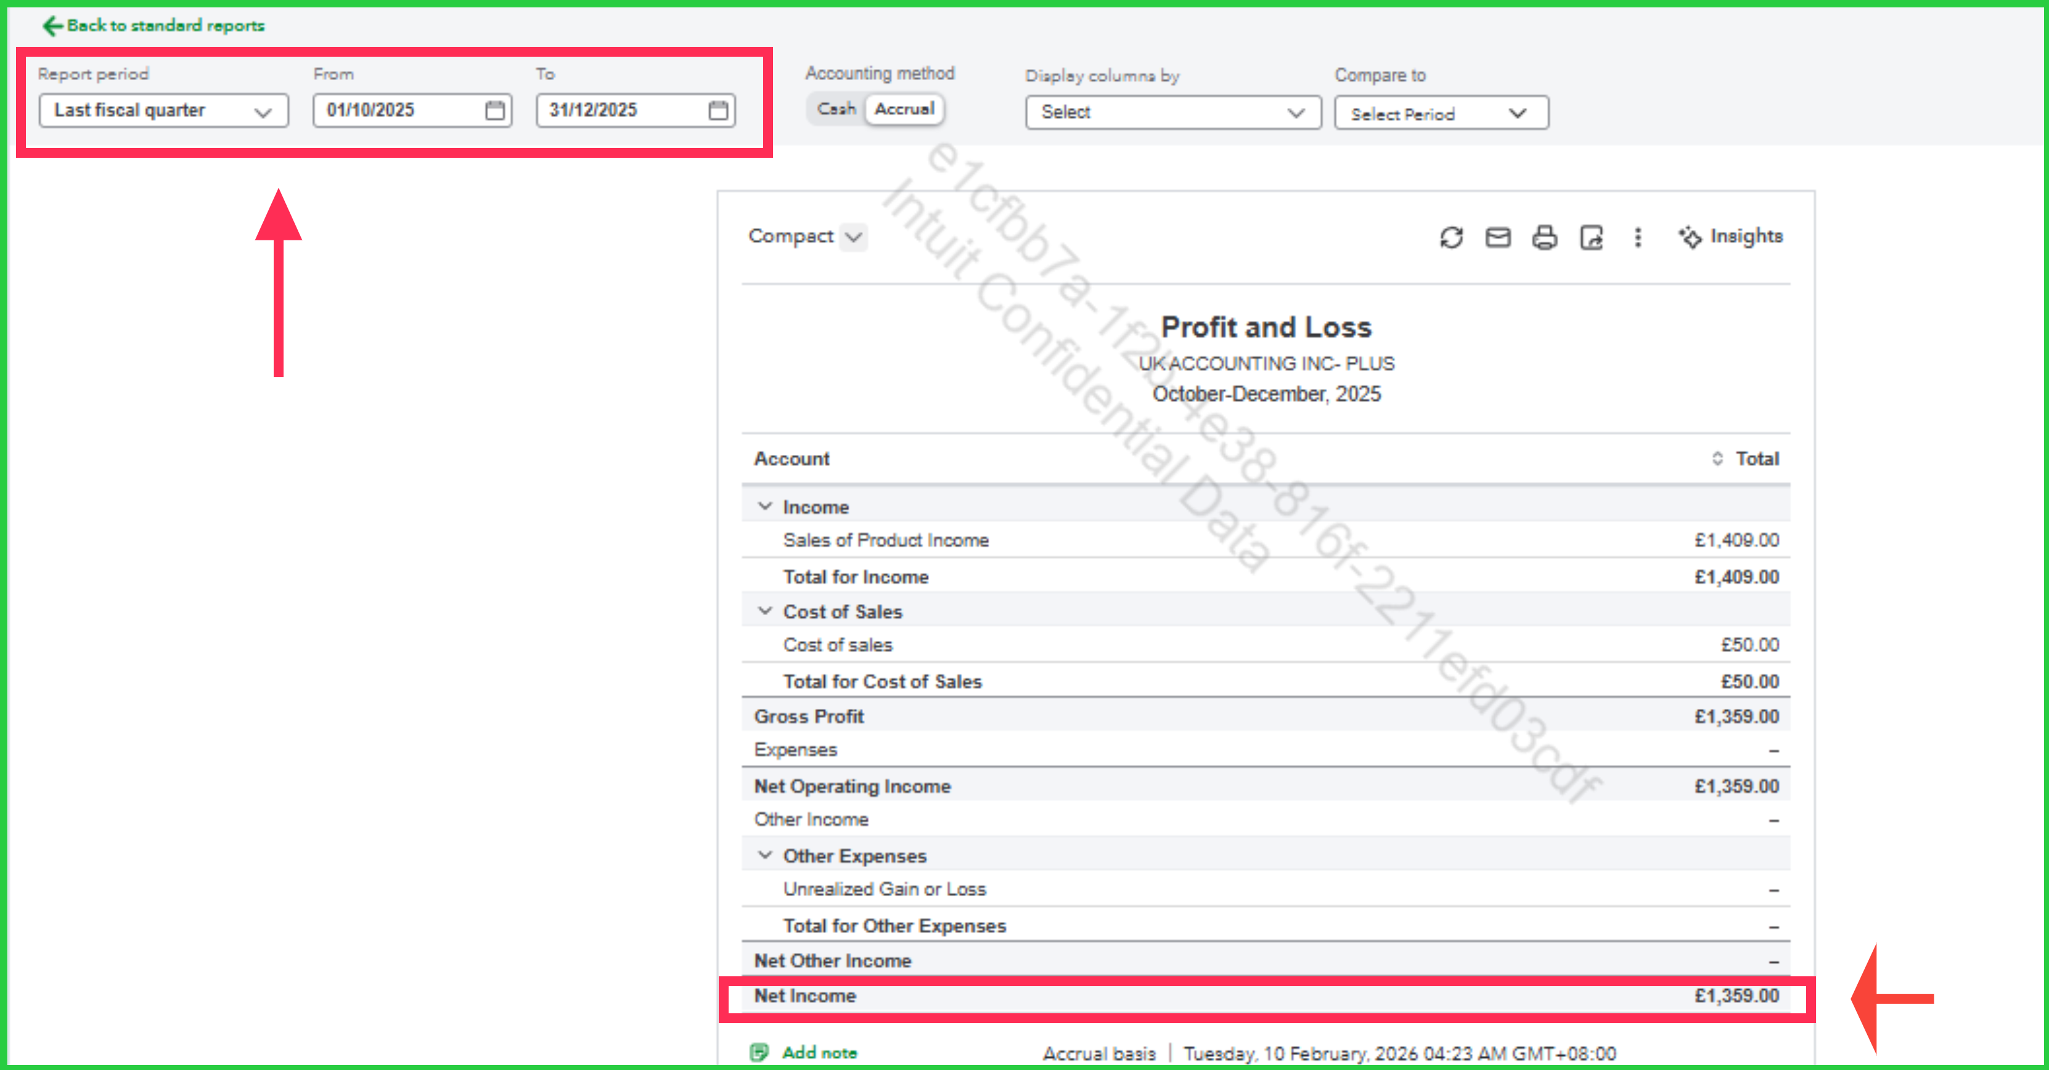Click the print report icon
The width and height of the screenshot is (2049, 1070).
coord(1544,237)
